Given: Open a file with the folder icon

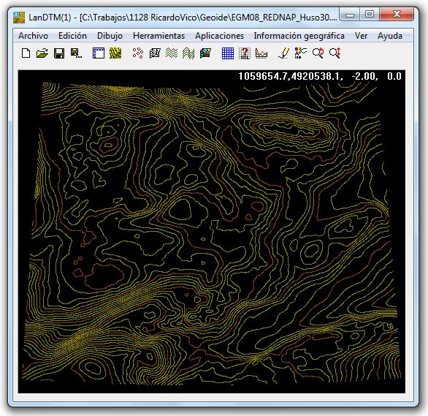Looking at the screenshot, I should 42,53.
